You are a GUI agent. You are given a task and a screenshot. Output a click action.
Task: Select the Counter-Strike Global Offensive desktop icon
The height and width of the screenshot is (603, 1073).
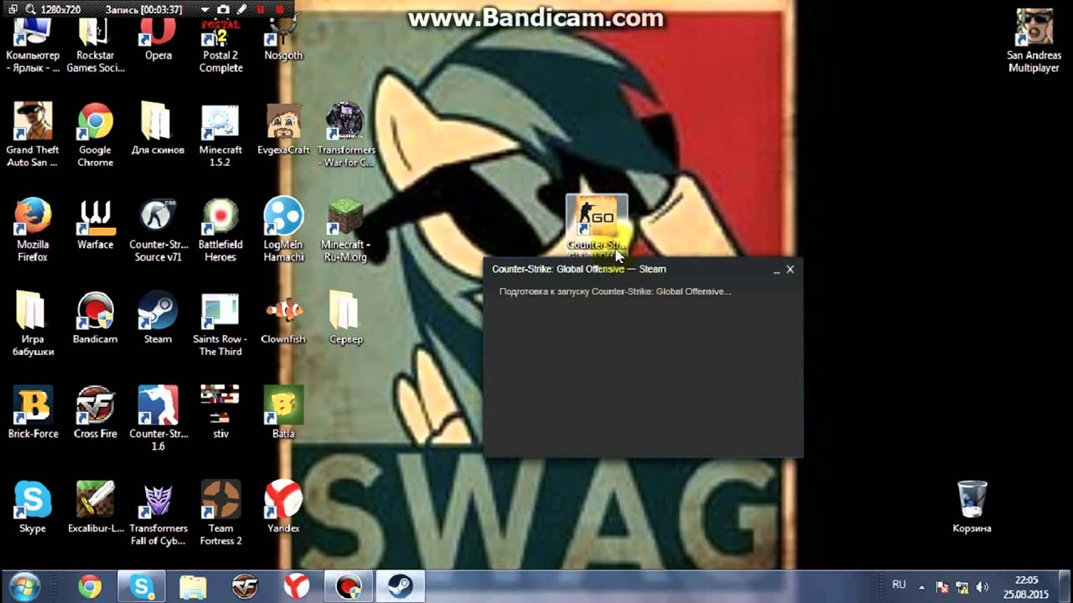pos(597,224)
